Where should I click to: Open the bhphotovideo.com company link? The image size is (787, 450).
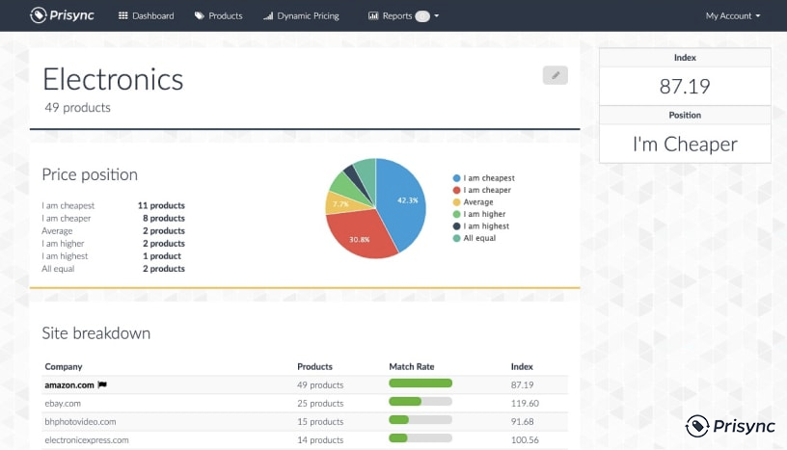(80, 422)
